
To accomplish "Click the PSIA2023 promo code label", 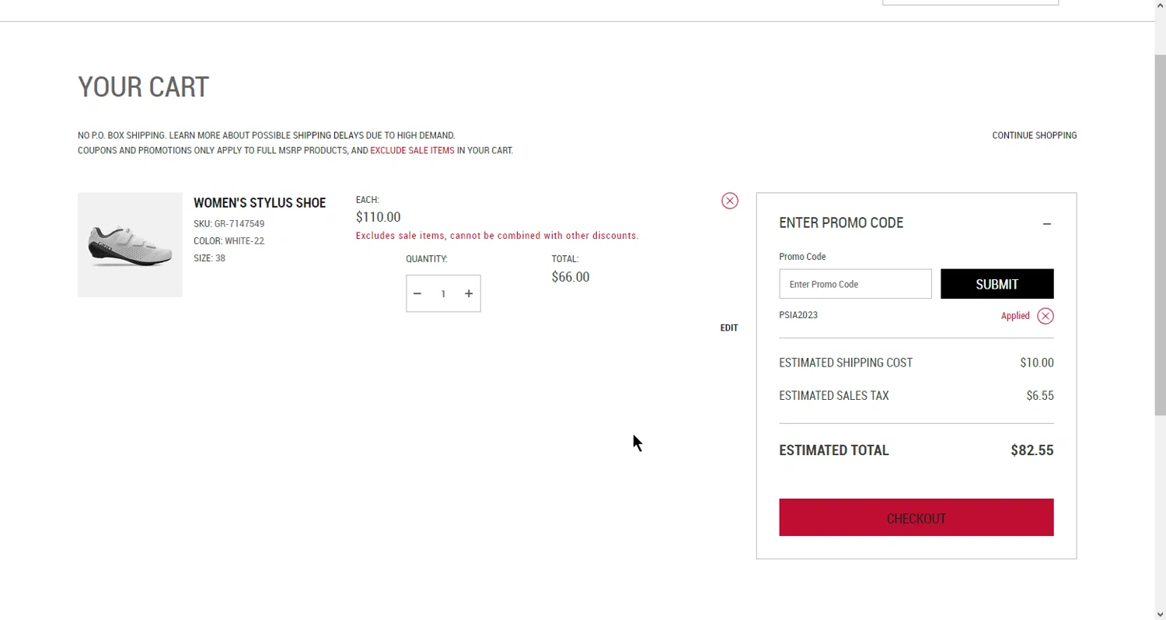I will [x=798, y=315].
